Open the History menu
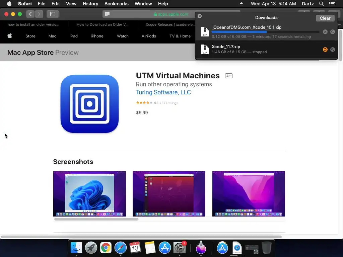343x257 pixels. click(x=90, y=4)
